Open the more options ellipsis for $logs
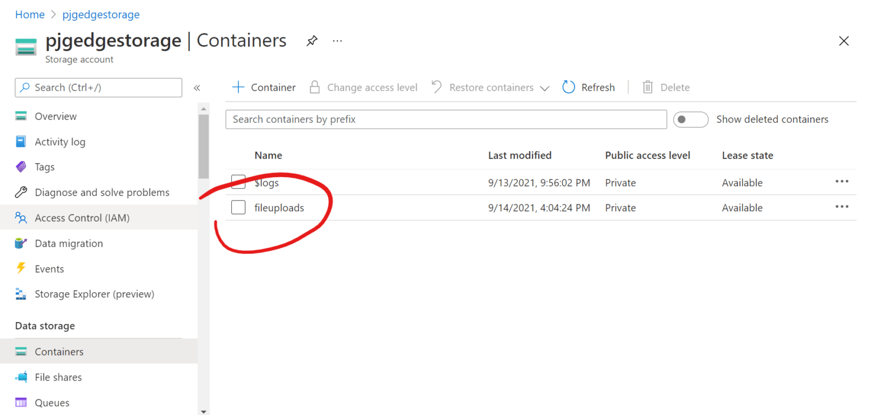This screenshot has height=415, width=871. [x=842, y=181]
